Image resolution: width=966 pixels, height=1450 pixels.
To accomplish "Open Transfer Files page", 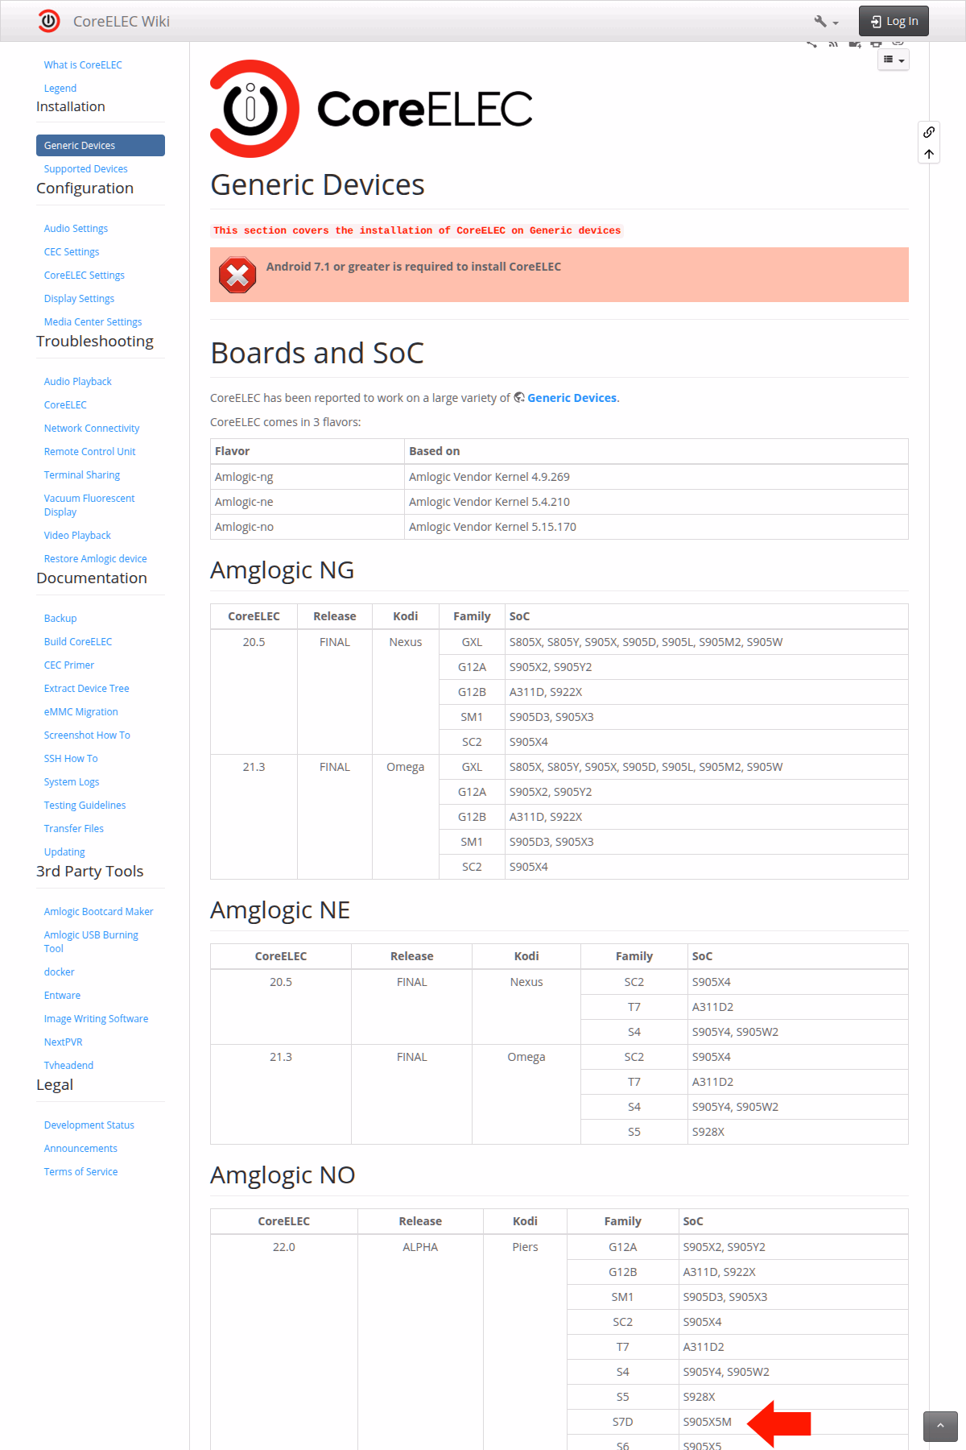I will 74,829.
